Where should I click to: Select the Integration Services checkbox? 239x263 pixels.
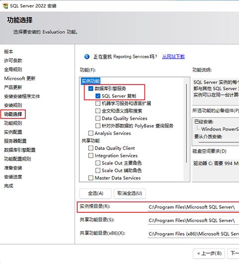coord(91,156)
